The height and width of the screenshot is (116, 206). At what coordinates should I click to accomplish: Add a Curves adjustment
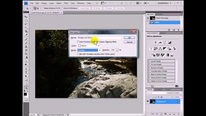pos(165,42)
